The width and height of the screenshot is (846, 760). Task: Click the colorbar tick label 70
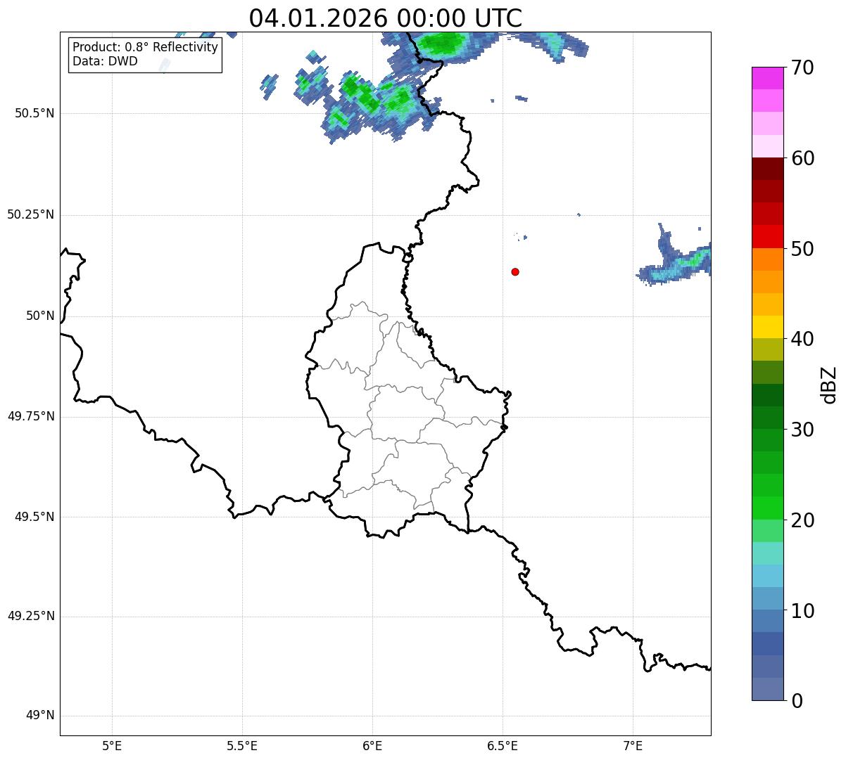pyautogui.click(x=802, y=67)
